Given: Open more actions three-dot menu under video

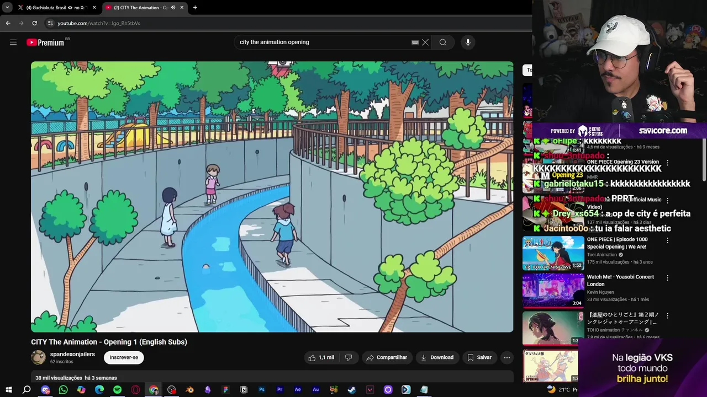Looking at the screenshot, I should 506,357.
